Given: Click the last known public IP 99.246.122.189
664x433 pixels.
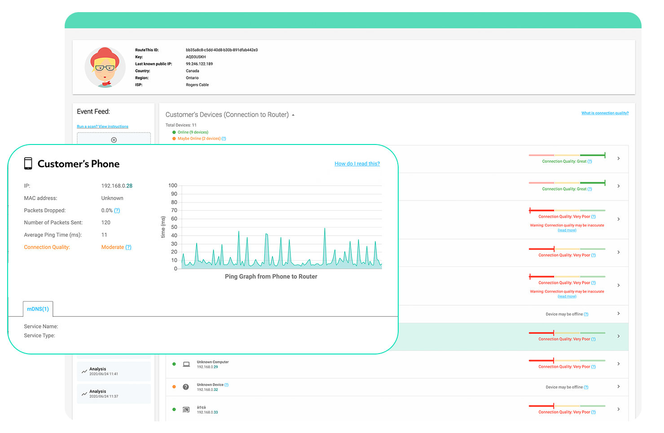Looking at the screenshot, I should 199,64.
